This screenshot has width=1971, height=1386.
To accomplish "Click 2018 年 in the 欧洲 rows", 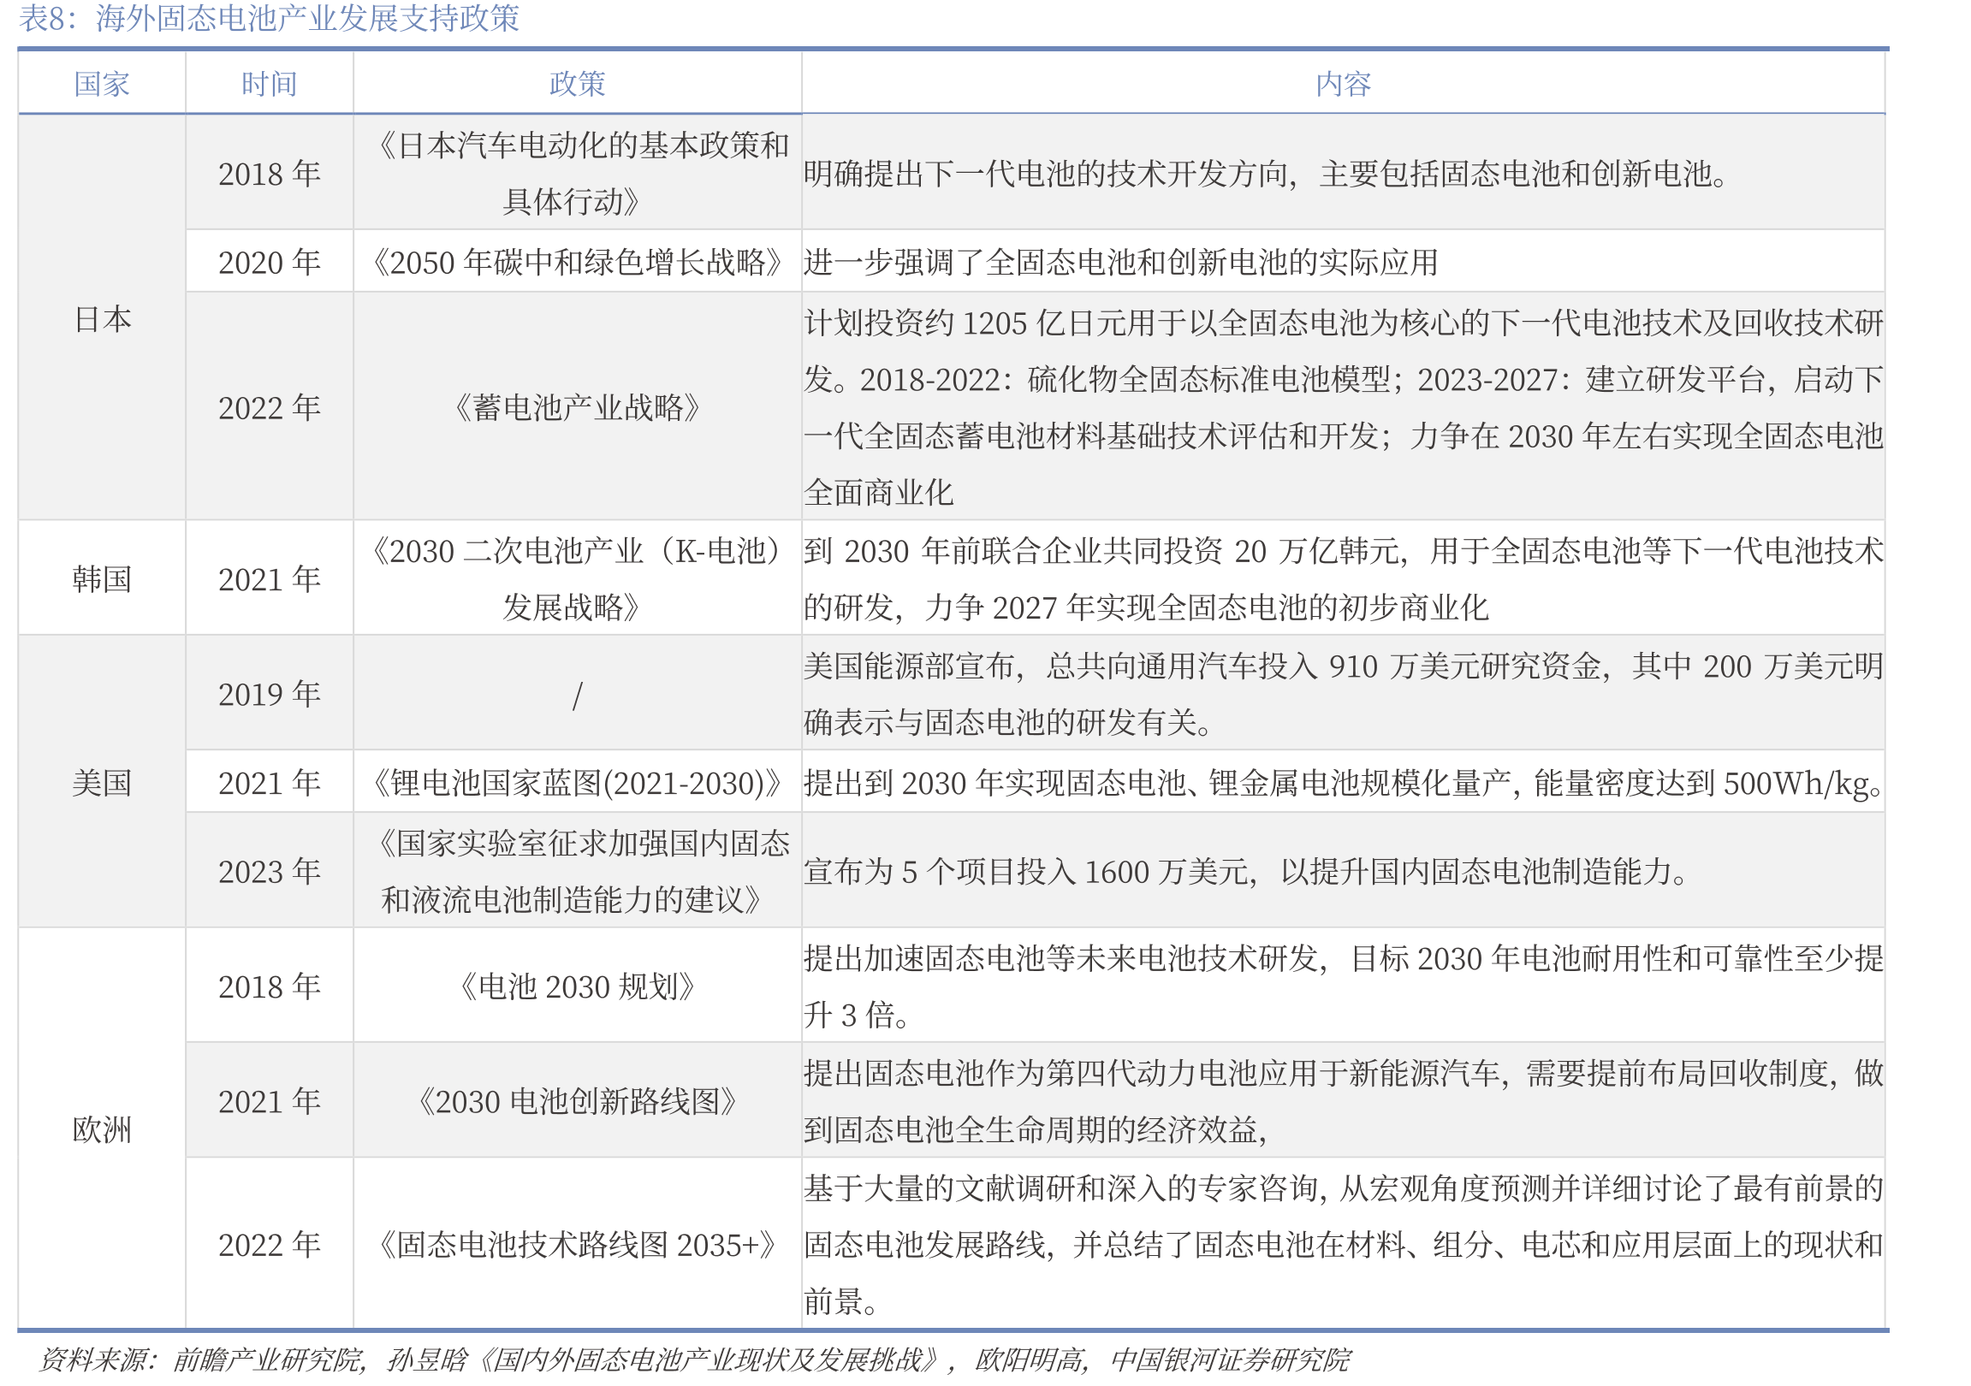I will point(269,986).
